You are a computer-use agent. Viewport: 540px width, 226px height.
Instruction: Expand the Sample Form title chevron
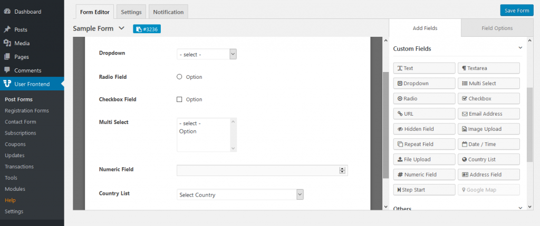pyautogui.click(x=121, y=28)
